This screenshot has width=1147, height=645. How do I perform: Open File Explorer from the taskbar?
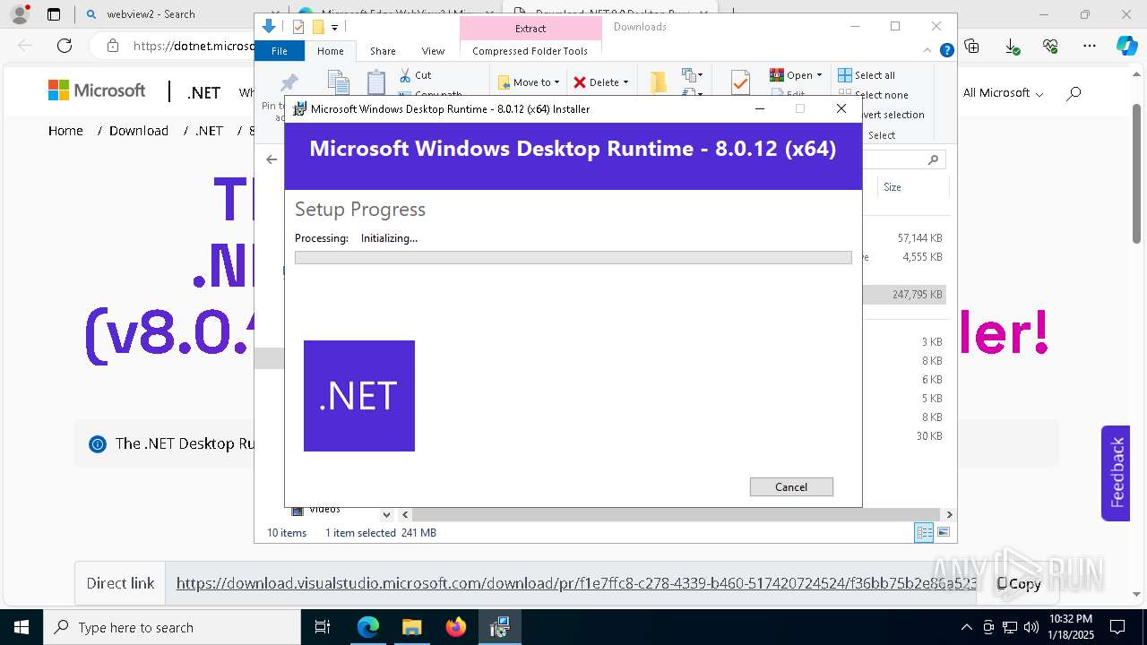pyautogui.click(x=411, y=627)
